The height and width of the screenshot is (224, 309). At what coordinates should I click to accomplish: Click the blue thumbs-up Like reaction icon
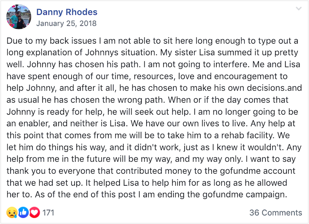23,212
